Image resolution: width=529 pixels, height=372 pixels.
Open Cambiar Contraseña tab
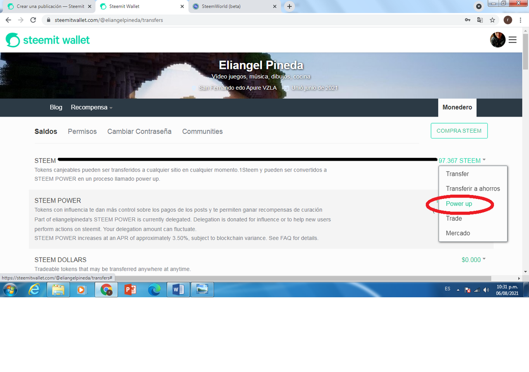pyautogui.click(x=139, y=131)
